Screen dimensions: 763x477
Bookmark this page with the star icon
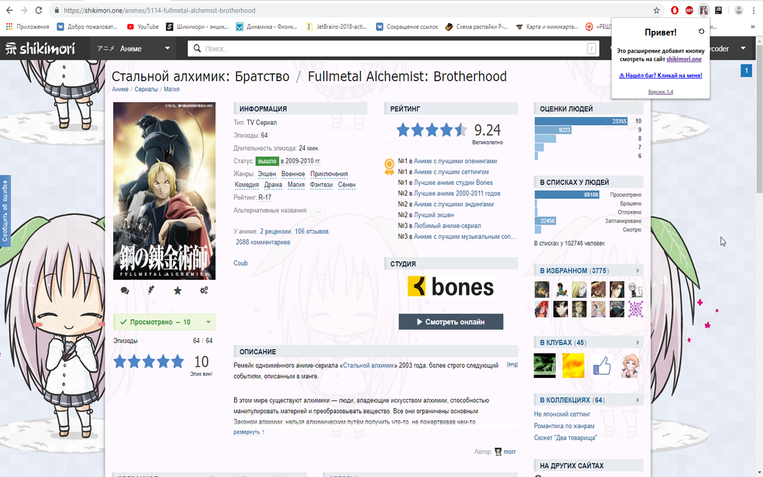coord(656,10)
